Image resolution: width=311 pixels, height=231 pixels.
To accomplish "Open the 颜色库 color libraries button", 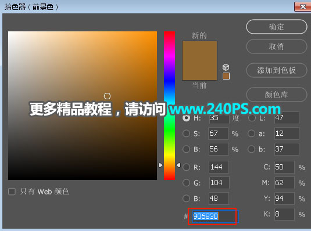I will [277, 95].
